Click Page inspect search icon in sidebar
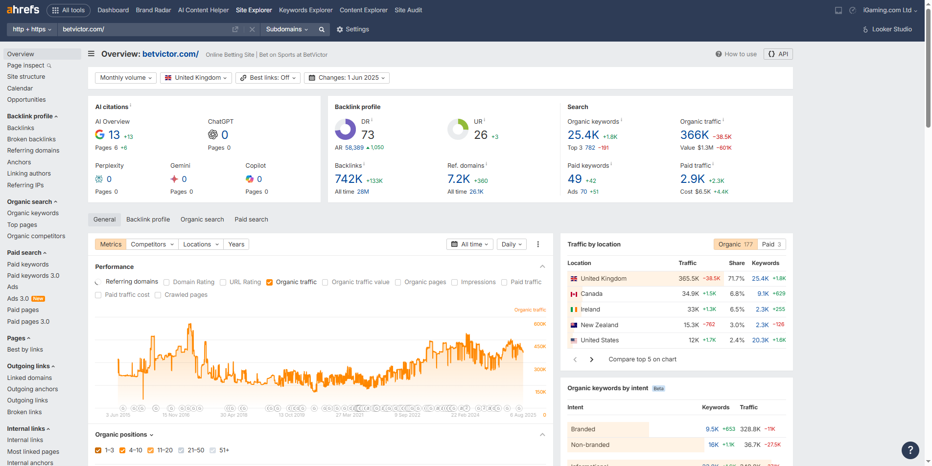Image resolution: width=932 pixels, height=466 pixels. (49, 66)
